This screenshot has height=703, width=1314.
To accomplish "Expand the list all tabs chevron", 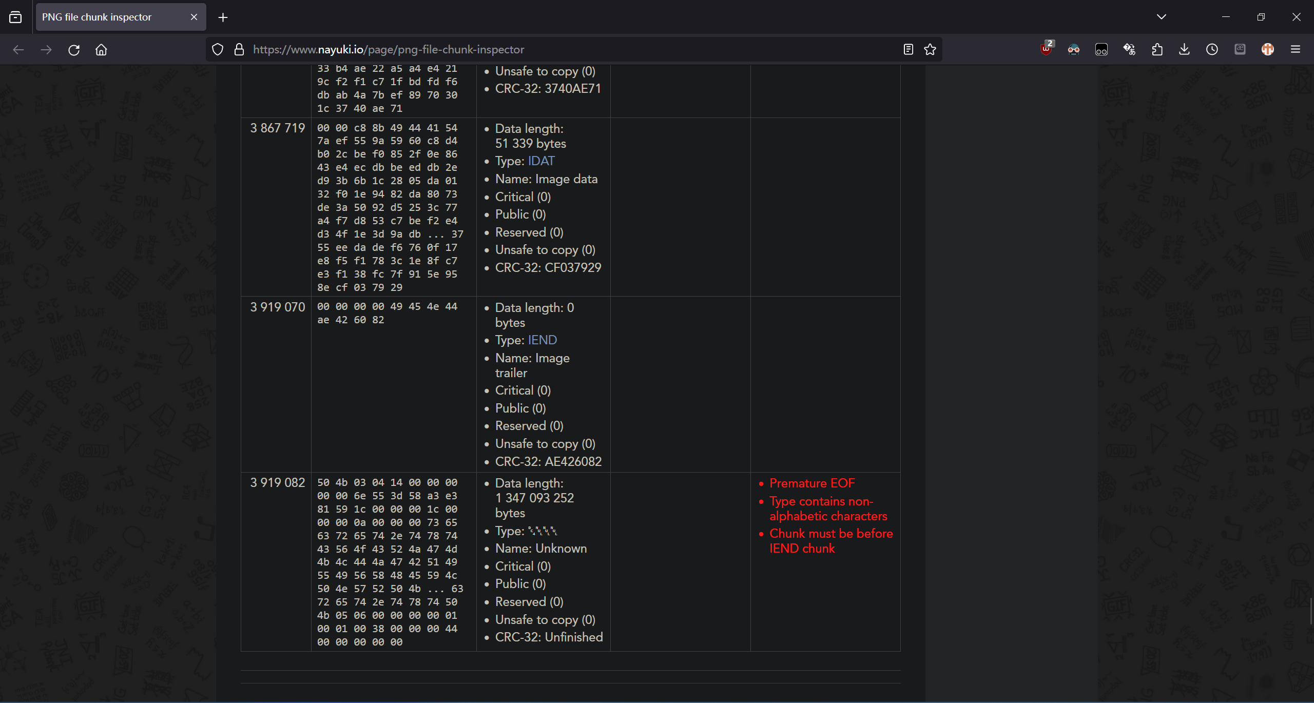I will [x=1162, y=17].
